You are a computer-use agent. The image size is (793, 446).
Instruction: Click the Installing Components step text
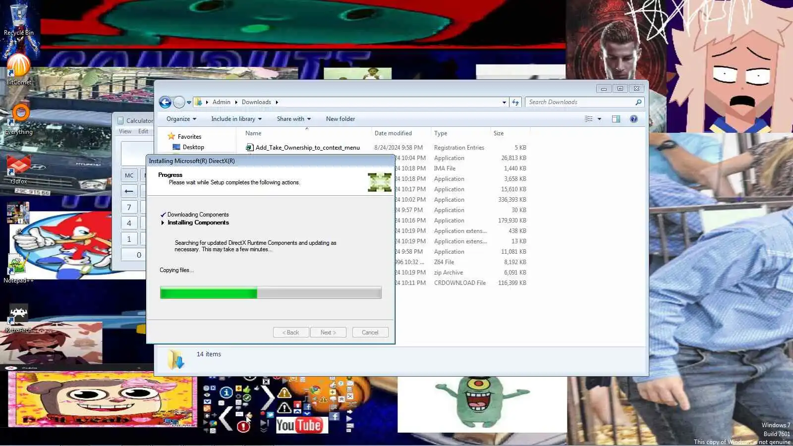click(198, 223)
